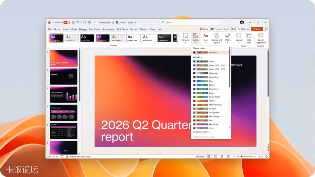Switch to the Transitions tab
The image size is (315, 177).
[94, 29]
